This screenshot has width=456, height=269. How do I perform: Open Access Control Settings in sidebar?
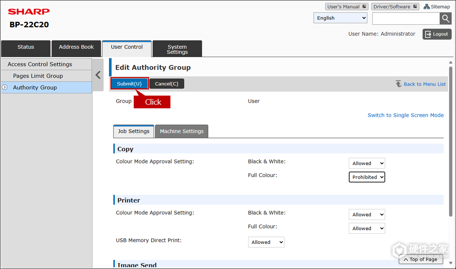point(46,64)
